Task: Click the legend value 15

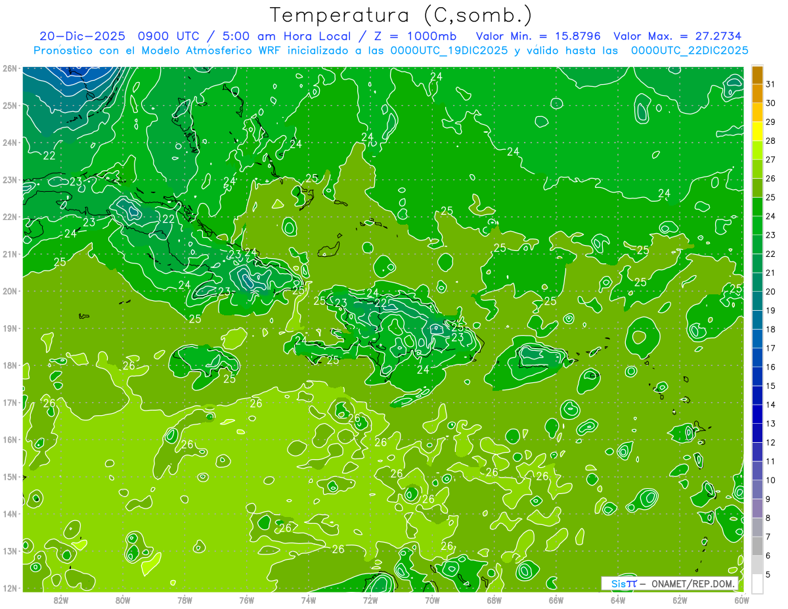Action: point(770,386)
